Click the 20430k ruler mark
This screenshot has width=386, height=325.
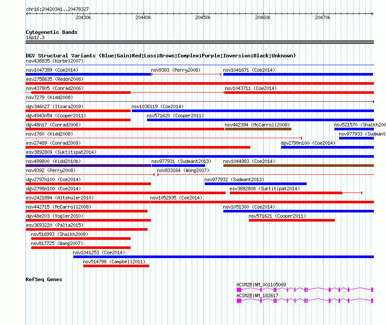[x=83, y=17]
